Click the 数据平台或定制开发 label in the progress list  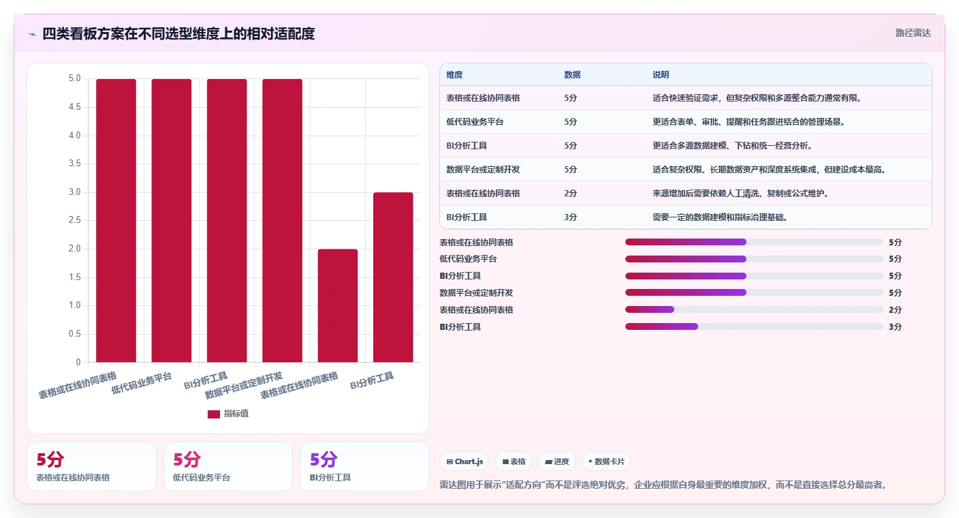click(x=477, y=293)
